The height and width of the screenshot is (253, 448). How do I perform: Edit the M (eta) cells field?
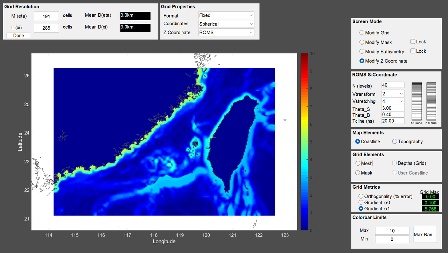(x=46, y=16)
